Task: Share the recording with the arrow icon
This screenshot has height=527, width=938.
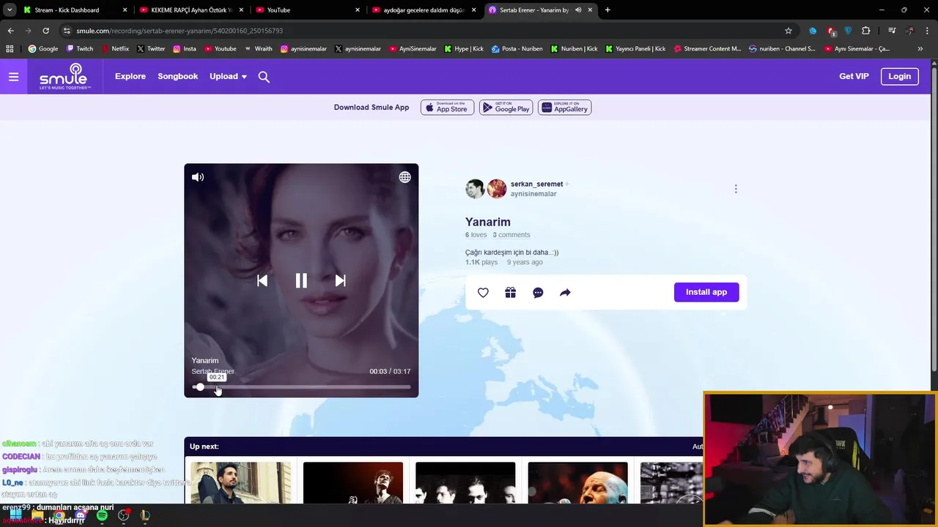Action: pyautogui.click(x=565, y=293)
